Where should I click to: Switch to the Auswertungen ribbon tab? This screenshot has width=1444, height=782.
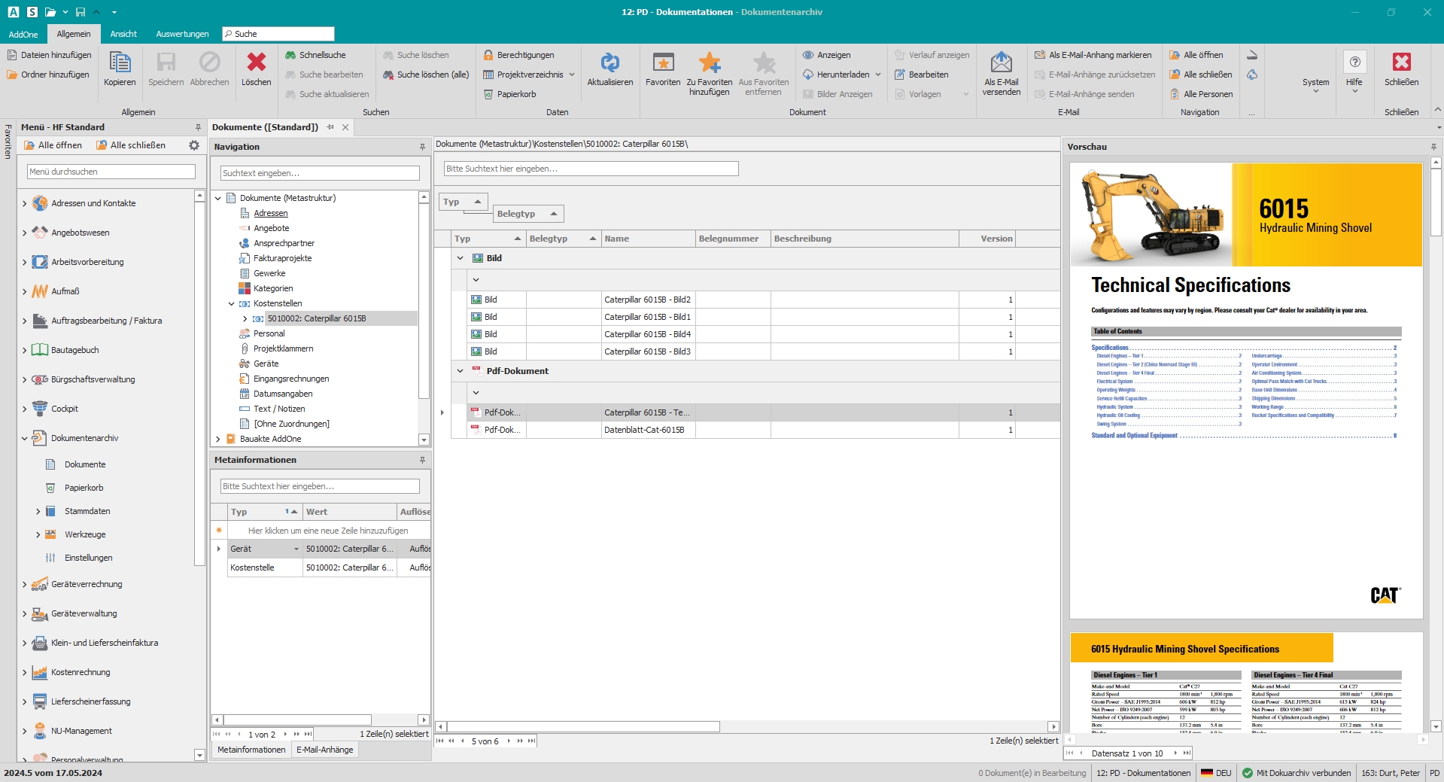click(182, 34)
